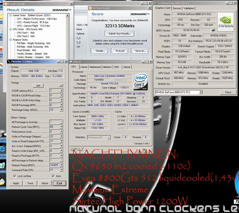Click the NVIDIA logo in GPU-Z
Image resolution: width=239 pixels, height=213 pixels.
click(226, 22)
